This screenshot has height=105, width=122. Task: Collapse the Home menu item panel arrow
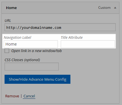pyautogui.click(x=115, y=8)
